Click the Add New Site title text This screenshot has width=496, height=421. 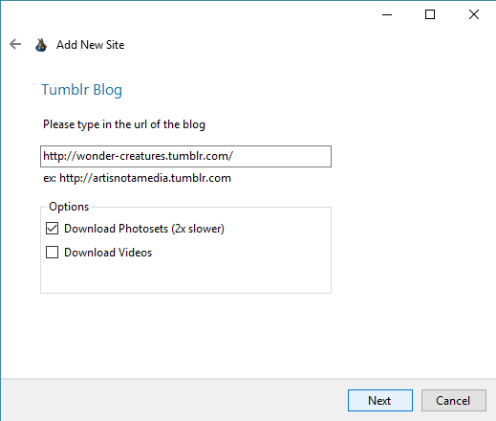(91, 45)
